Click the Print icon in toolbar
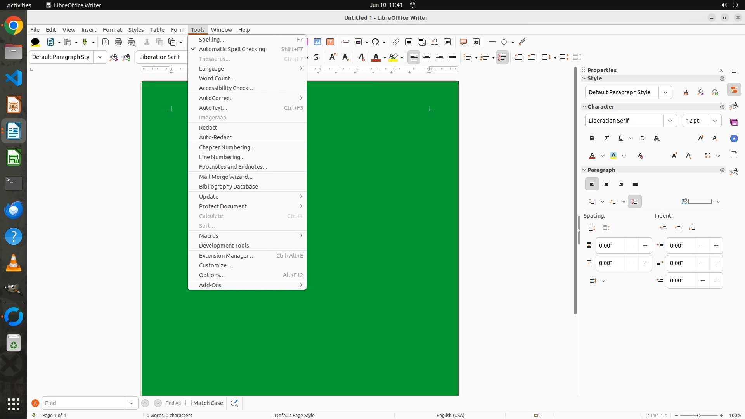745x419 pixels. (118, 42)
